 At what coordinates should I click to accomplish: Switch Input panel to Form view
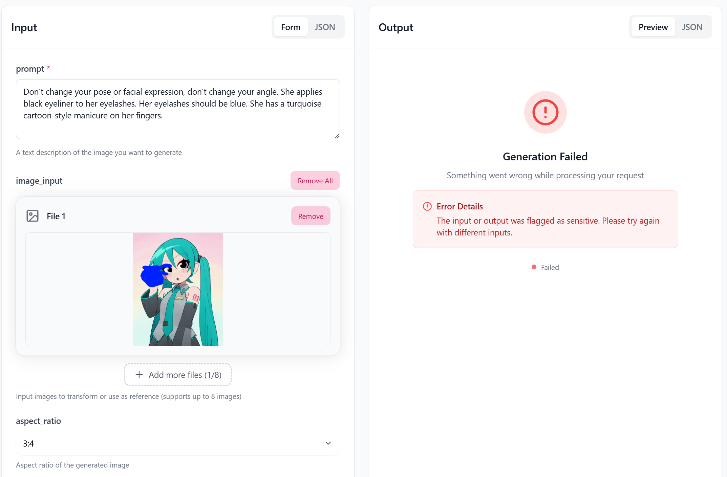click(291, 27)
